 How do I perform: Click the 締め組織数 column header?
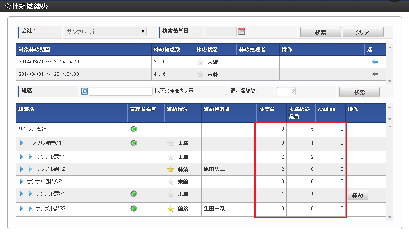(x=173, y=50)
